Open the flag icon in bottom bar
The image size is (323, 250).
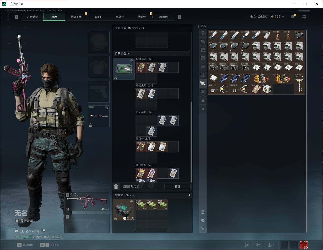(x=258, y=245)
